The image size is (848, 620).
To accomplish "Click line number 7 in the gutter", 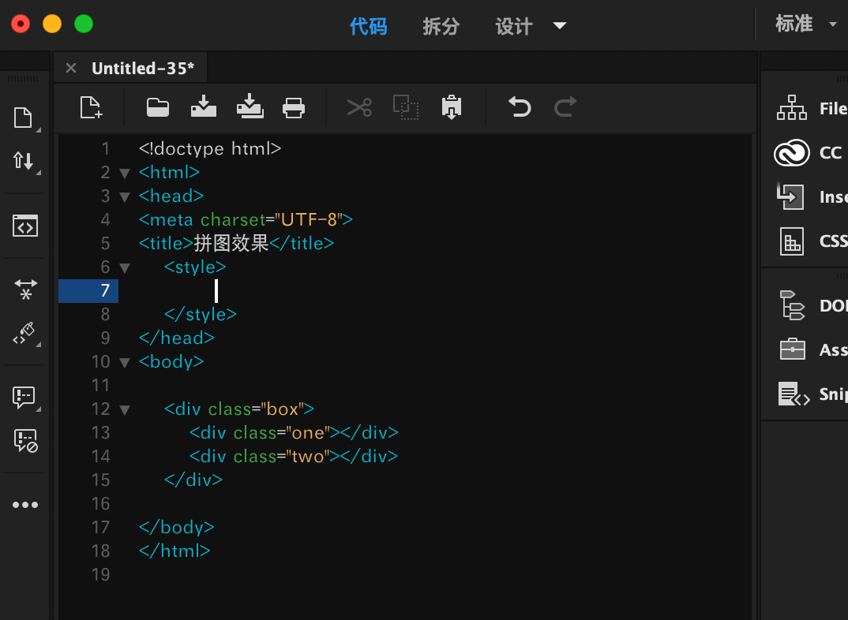I will click(x=106, y=290).
